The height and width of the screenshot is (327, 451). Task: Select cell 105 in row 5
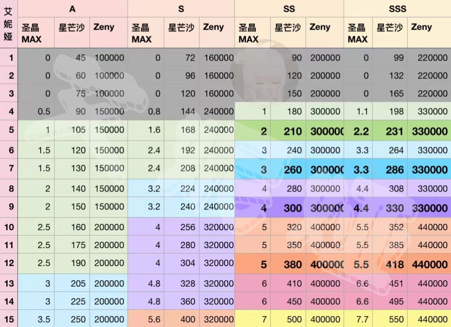pyautogui.click(x=72, y=130)
